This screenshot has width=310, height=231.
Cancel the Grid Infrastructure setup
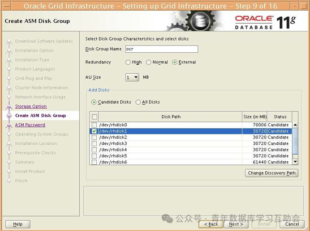tap(292, 224)
